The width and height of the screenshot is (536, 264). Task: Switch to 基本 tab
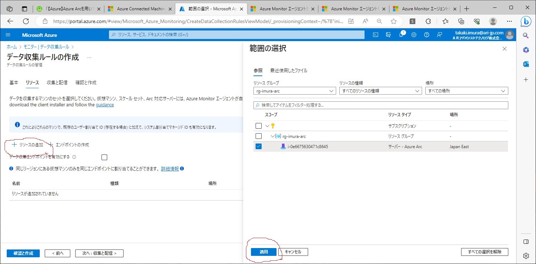[14, 83]
